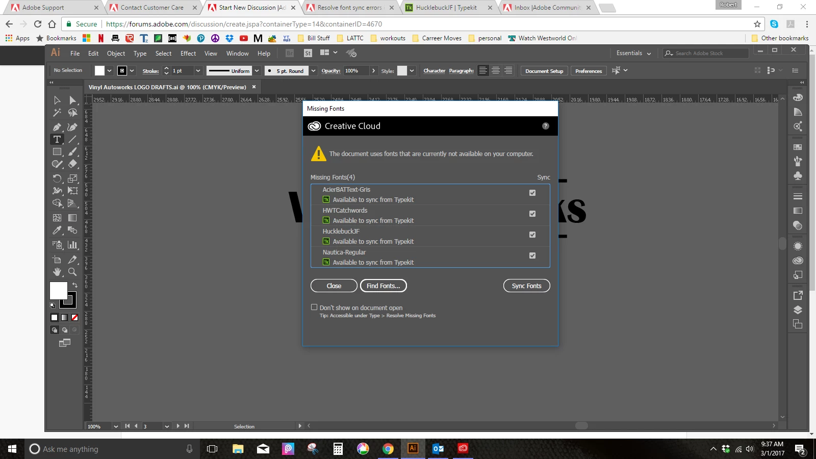The height and width of the screenshot is (459, 816).
Task: Select the Direct Selection tool
Action: [x=73, y=100]
